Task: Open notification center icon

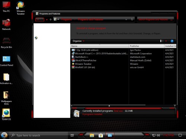Action: pos(180,135)
